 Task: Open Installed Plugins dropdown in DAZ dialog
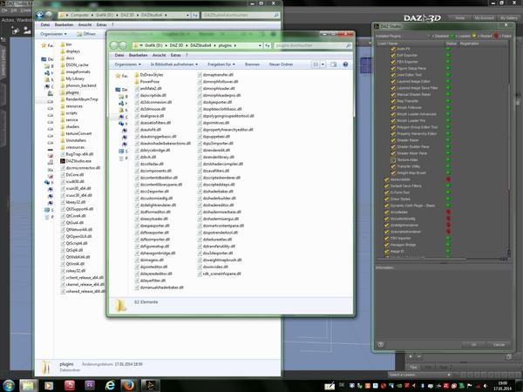coord(429,36)
